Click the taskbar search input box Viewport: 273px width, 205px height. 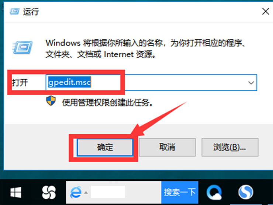point(108,192)
